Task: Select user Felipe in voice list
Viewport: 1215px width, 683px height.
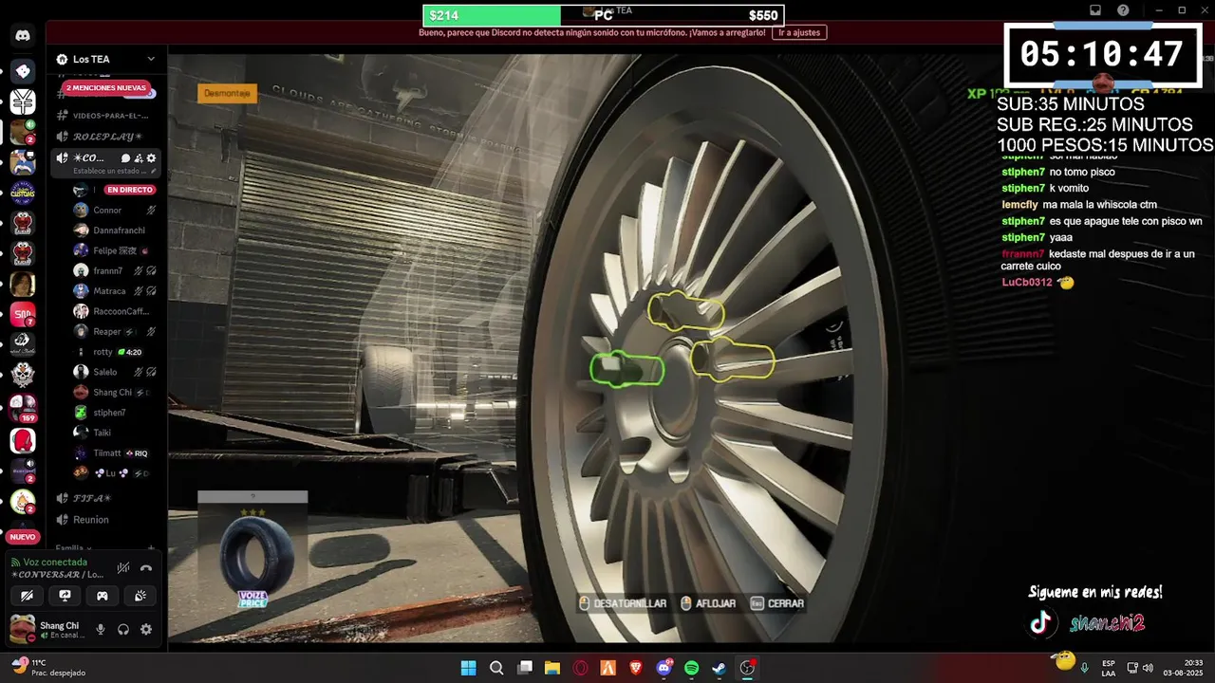Action: coord(114,250)
